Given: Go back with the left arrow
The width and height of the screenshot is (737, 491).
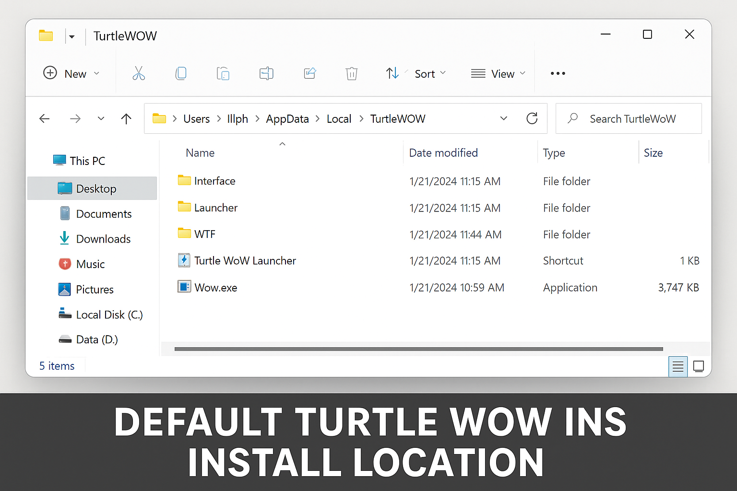Looking at the screenshot, I should click(x=45, y=118).
